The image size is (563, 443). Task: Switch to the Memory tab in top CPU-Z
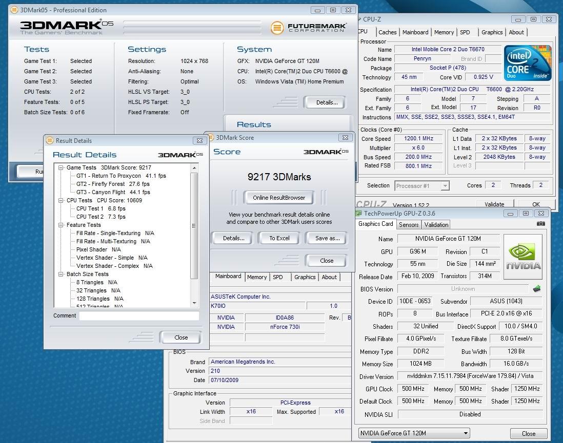[x=444, y=32]
